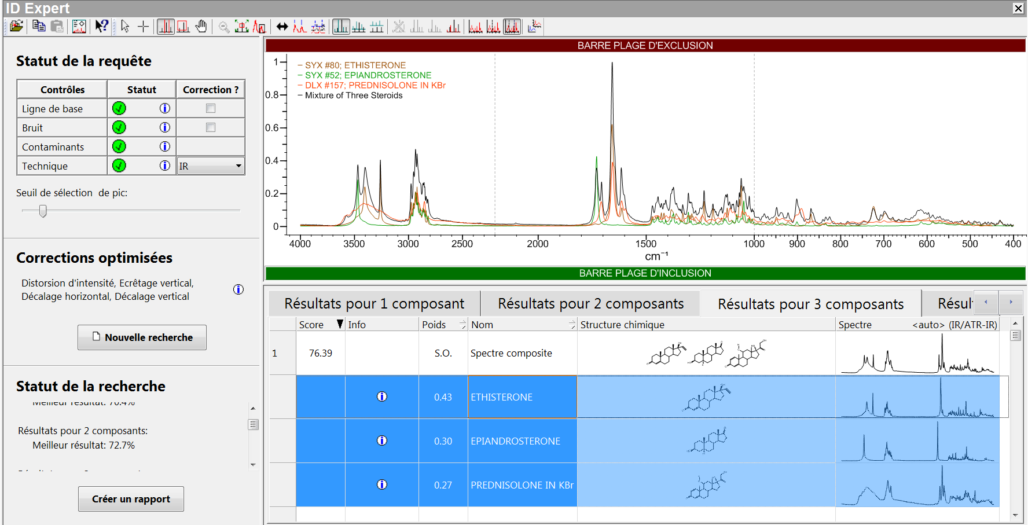Image resolution: width=1028 pixels, height=525 pixels.
Task: Enable the Bruit correction checkbox
Action: tap(211, 127)
